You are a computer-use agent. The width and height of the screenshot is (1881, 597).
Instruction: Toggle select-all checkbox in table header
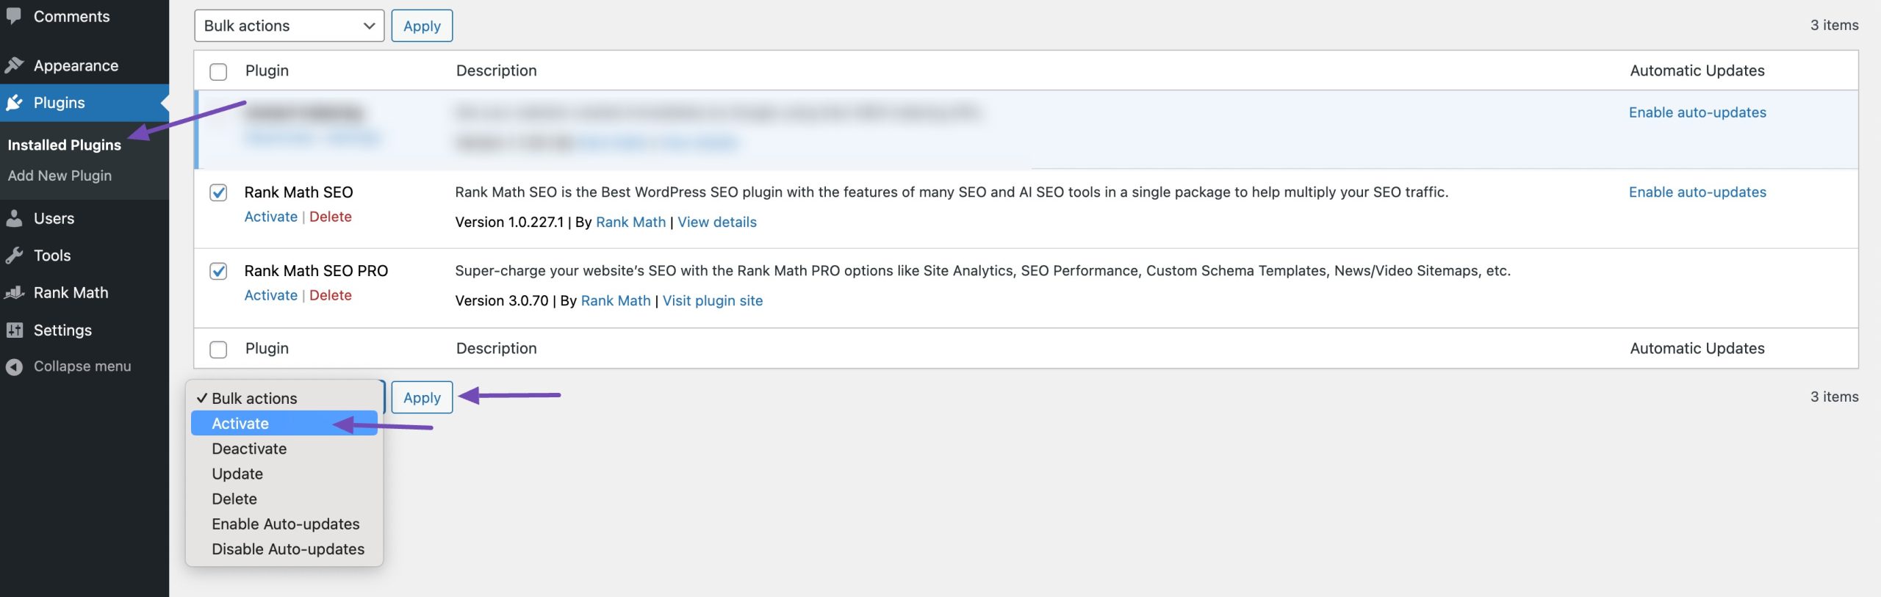tap(218, 71)
